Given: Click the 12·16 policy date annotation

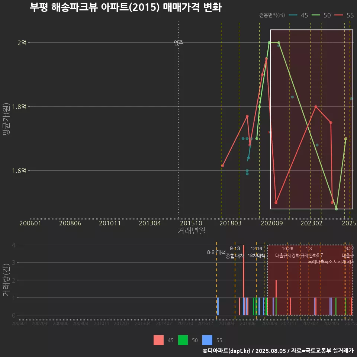Looking at the screenshot, I should click(x=256, y=249).
